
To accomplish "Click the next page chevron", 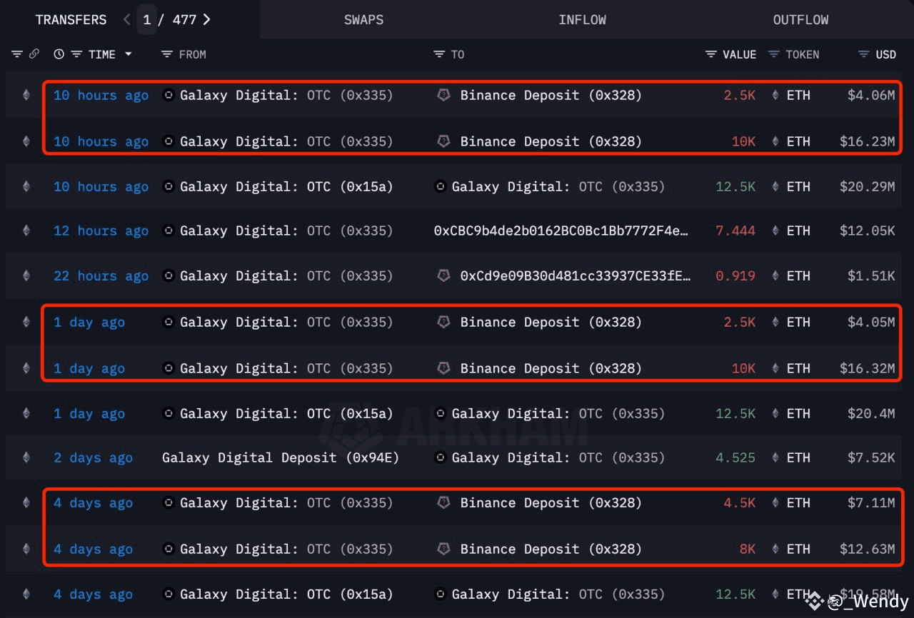I will [x=206, y=19].
